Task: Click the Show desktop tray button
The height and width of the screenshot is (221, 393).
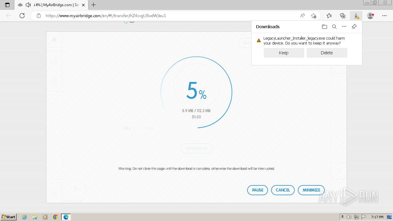Action: pyautogui.click(x=390, y=217)
